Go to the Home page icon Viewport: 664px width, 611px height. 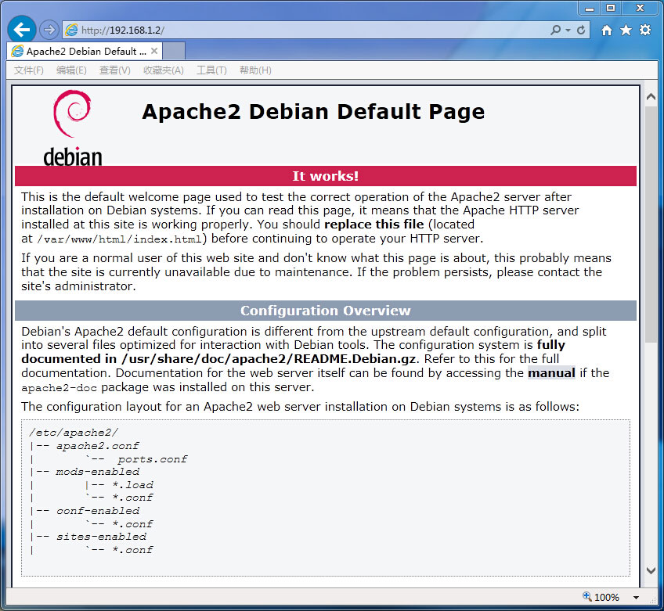[x=606, y=30]
